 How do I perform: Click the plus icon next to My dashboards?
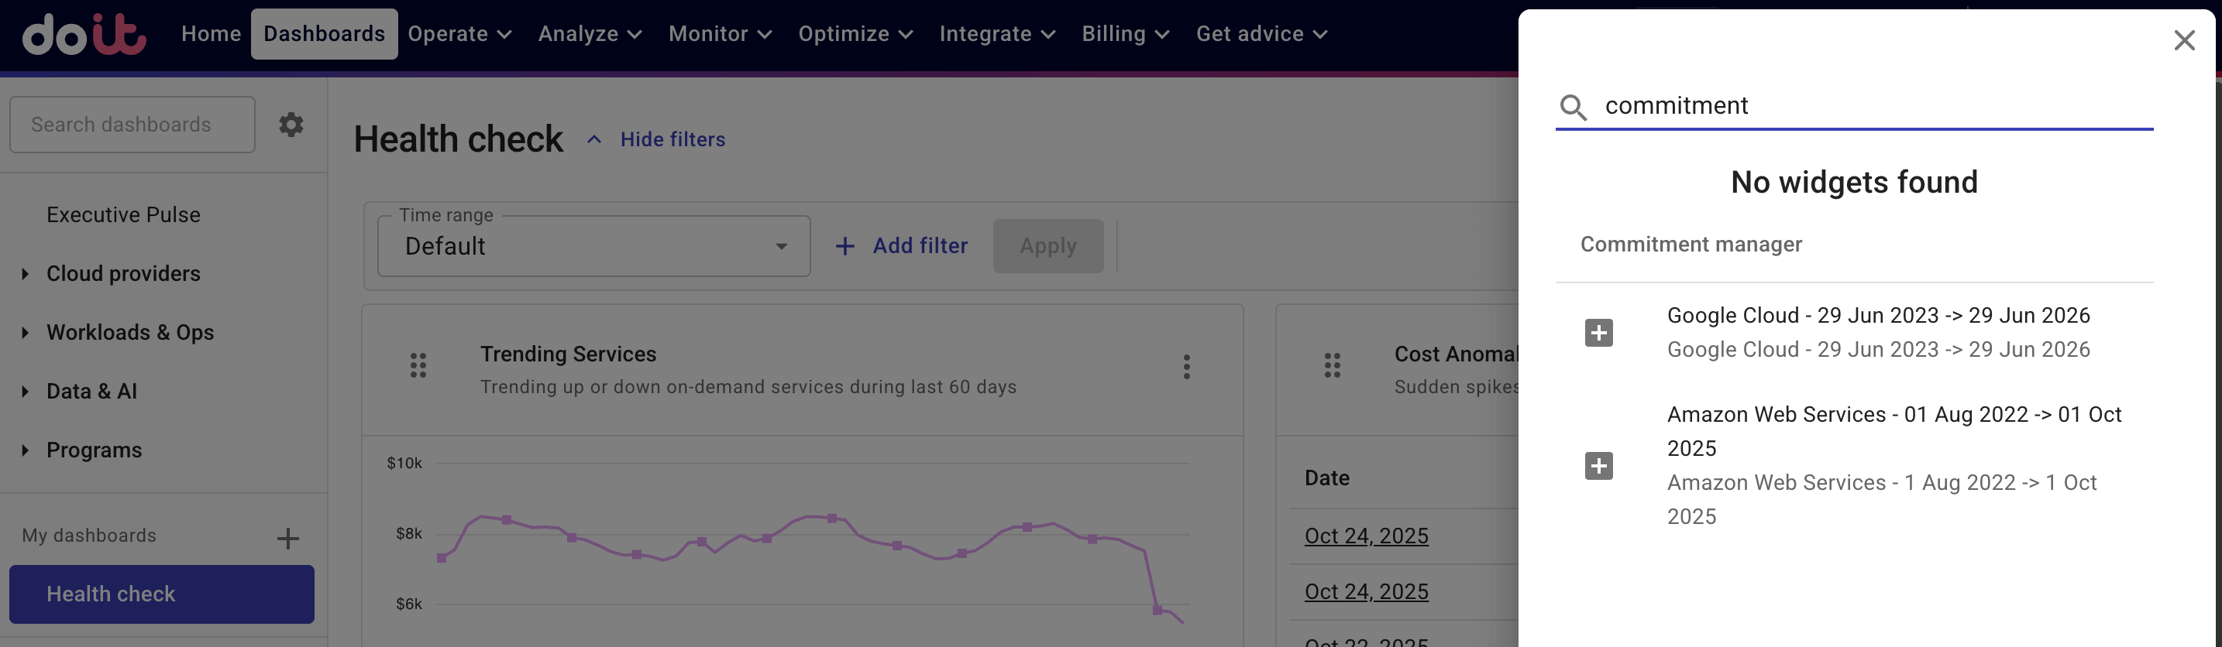(x=287, y=537)
